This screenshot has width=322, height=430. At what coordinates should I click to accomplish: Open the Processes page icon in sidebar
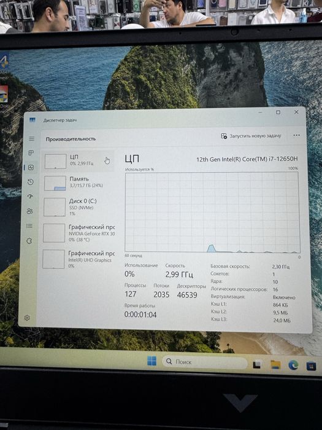[31, 153]
